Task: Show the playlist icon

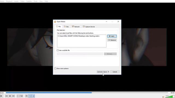Action: click(27, 96)
